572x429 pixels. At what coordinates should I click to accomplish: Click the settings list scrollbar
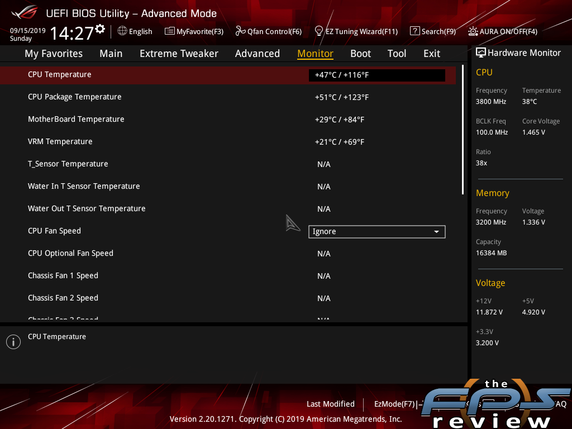coord(463,130)
